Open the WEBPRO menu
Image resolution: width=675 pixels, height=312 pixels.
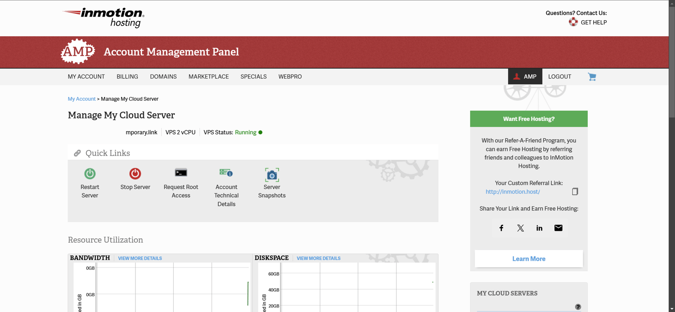coord(290,77)
